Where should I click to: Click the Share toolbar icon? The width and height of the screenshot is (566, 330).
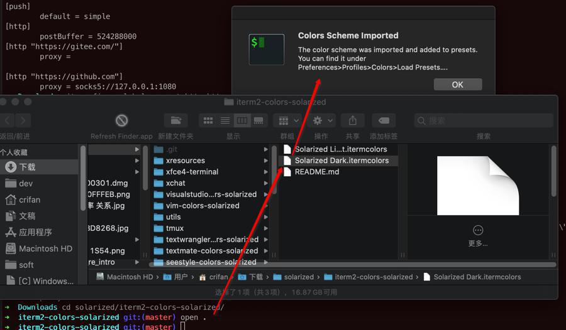point(352,120)
